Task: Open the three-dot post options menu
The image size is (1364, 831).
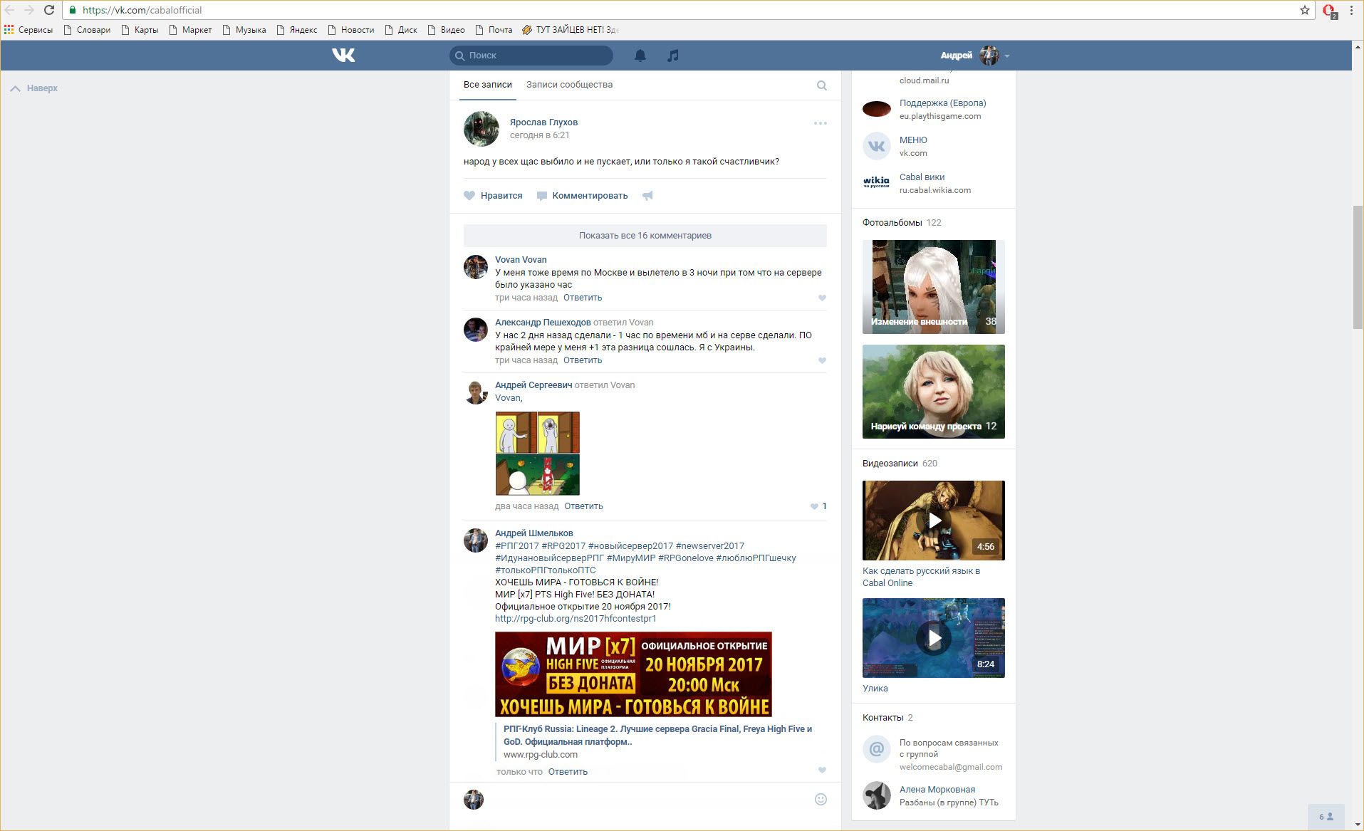Action: (820, 123)
